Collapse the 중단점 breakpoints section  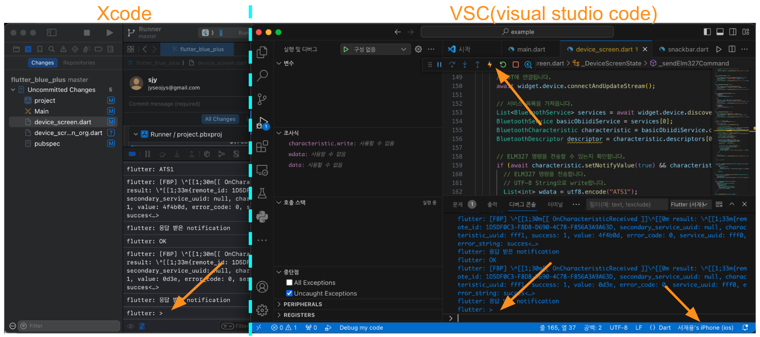(279, 272)
